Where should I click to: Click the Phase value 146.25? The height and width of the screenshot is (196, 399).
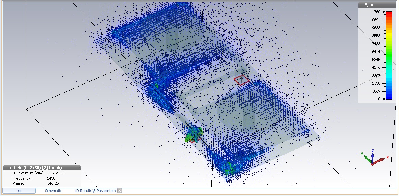click(53, 183)
